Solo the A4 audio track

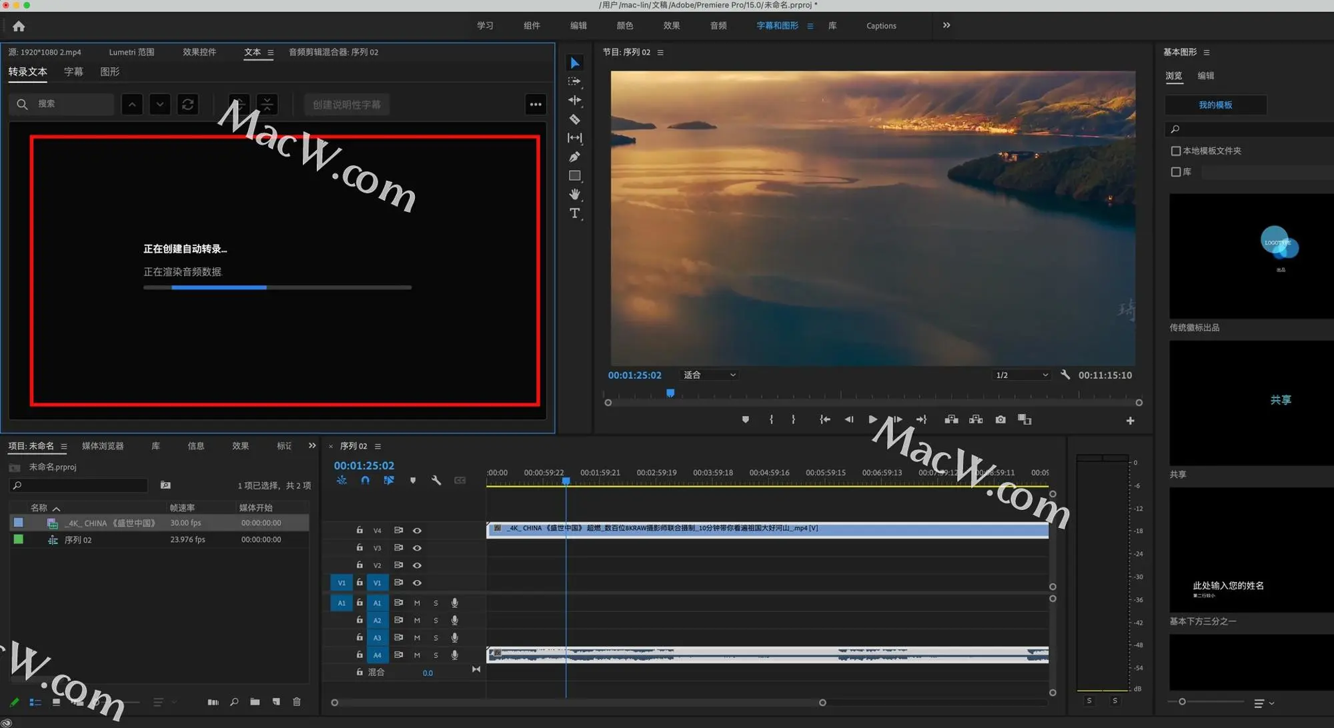coord(436,655)
